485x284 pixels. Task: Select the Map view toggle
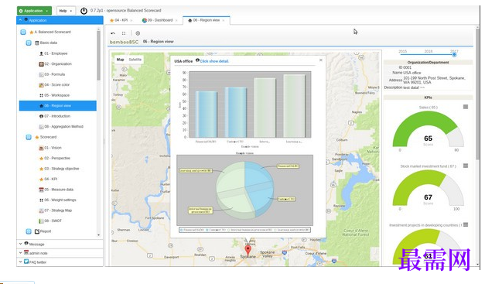point(120,60)
